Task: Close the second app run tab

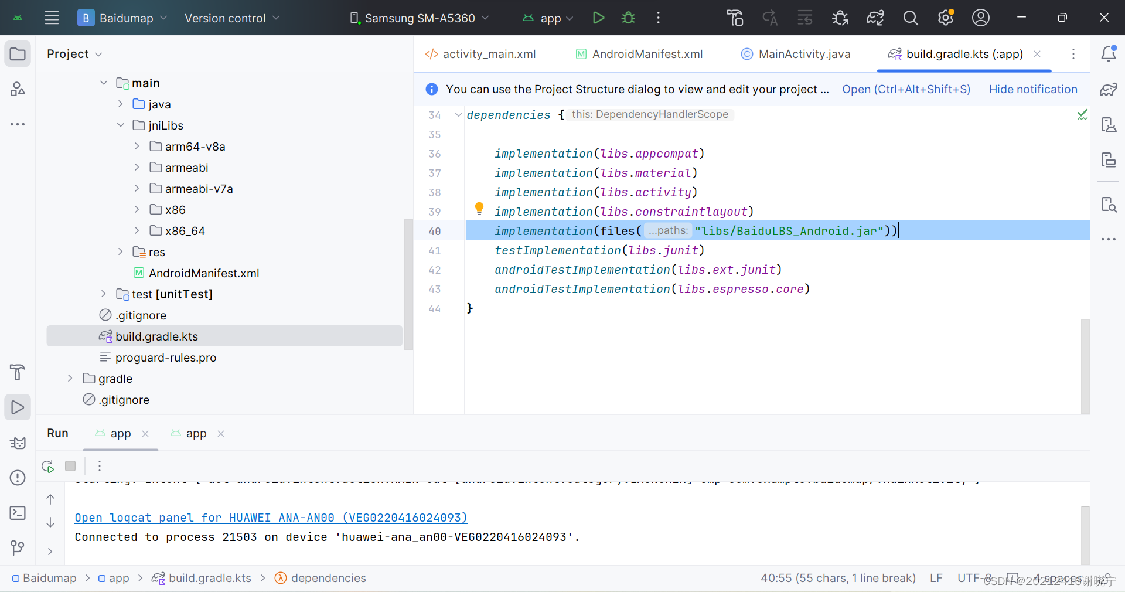Action: [x=221, y=434]
